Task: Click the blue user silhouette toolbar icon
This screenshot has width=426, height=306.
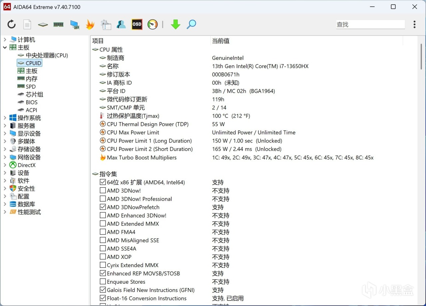Action: [x=121, y=24]
